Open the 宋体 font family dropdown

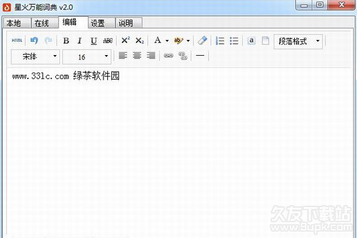[x=36, y=57]
